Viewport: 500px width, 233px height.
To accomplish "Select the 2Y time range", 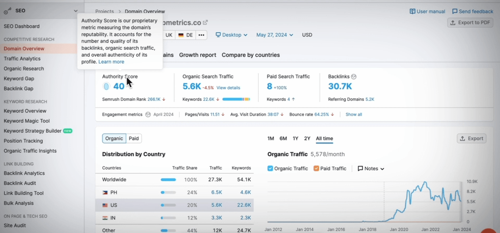I will tap(307, 138).
